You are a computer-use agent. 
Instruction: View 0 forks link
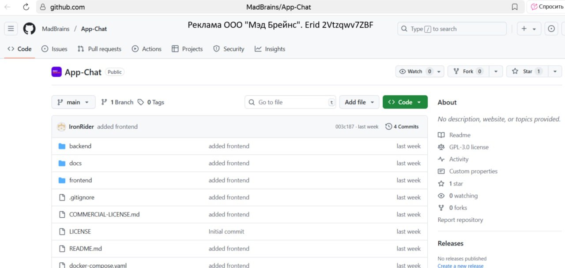click(458, 208)
